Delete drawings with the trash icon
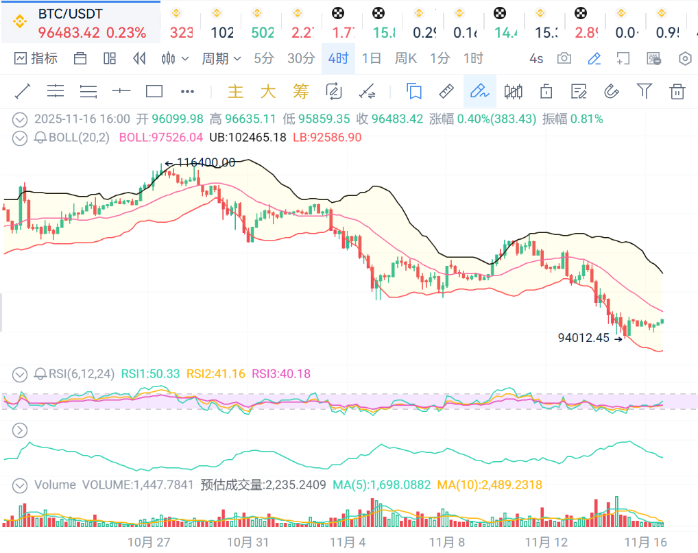Viewport: 698px width, 553px height. pyautogui.click(x=677, y=91)
